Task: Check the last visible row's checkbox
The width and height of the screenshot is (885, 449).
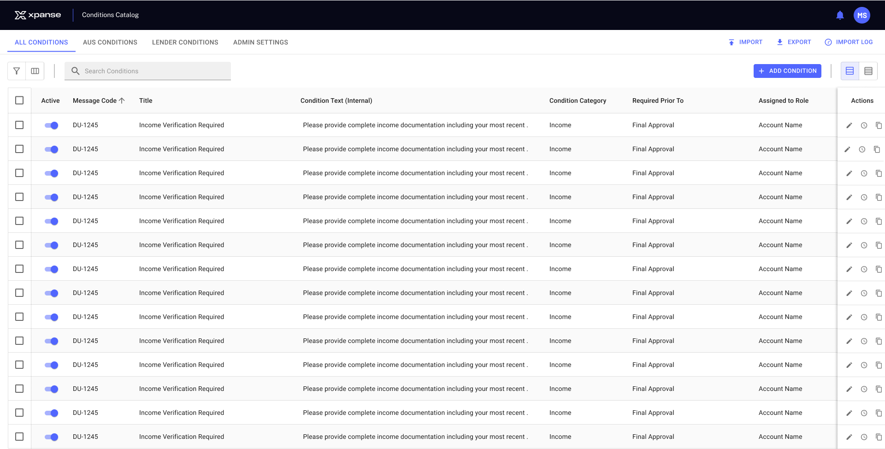Action: (19, 437)
